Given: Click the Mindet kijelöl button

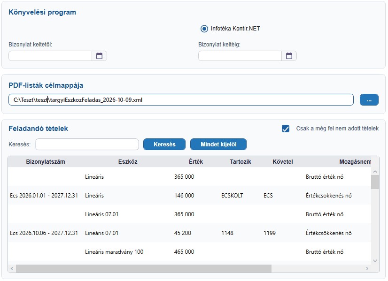Looking at the screenshot, I should point(218,144).
